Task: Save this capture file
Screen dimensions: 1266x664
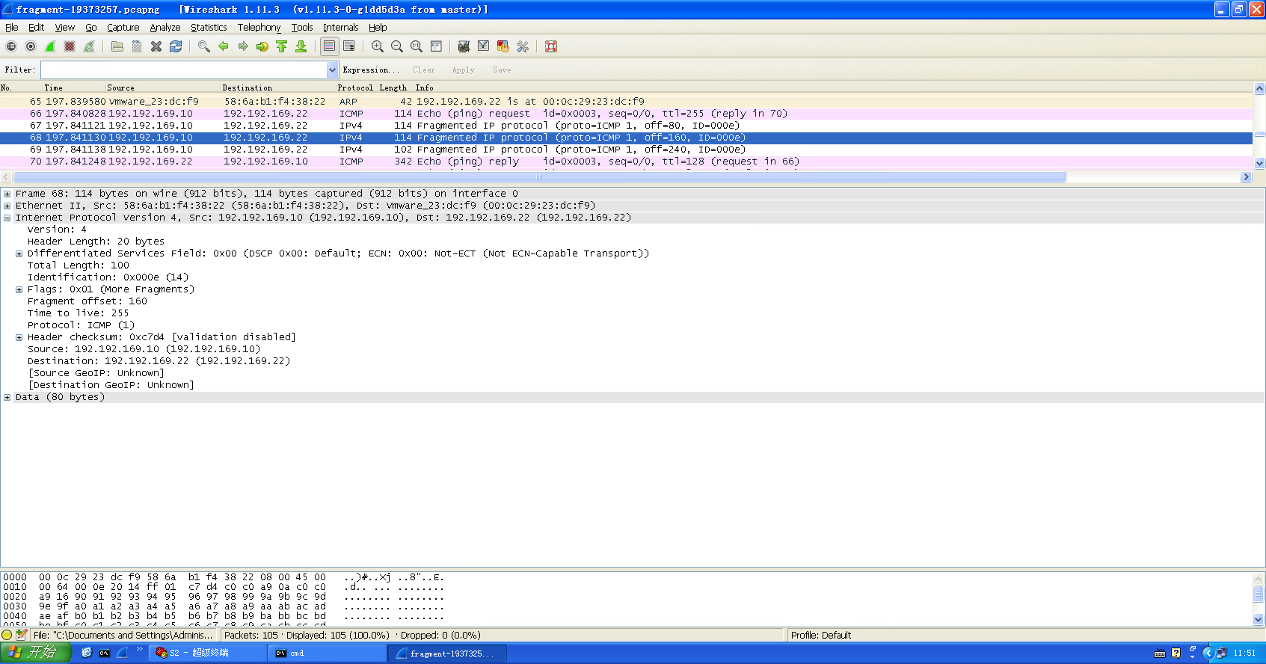Action: 137,46
